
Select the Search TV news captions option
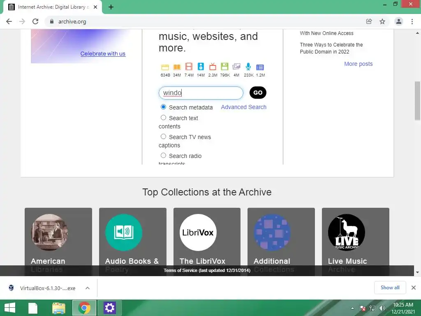coord(163,137)
